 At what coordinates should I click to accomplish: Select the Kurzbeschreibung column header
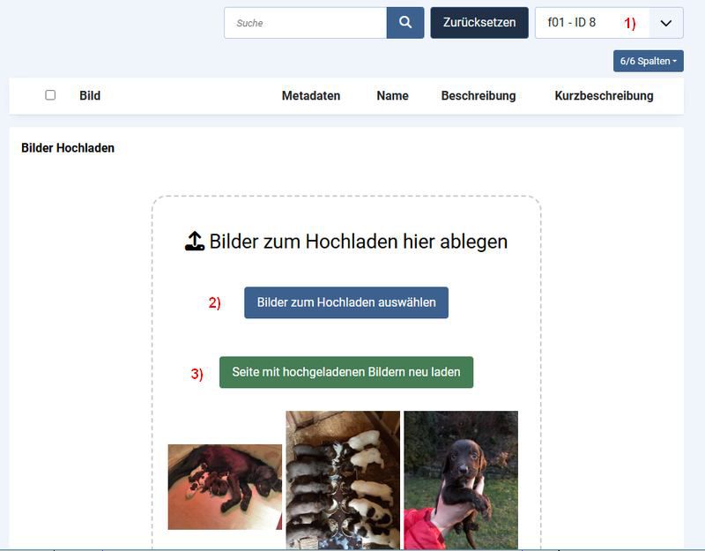pos(604,95)
